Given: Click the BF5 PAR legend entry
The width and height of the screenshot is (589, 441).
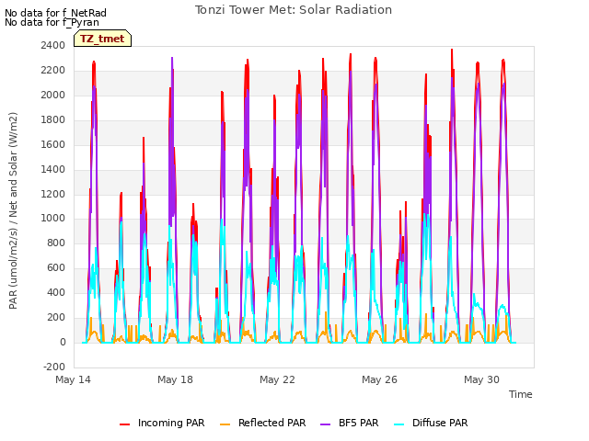Looking at the screenshot, I should (350, 423).
